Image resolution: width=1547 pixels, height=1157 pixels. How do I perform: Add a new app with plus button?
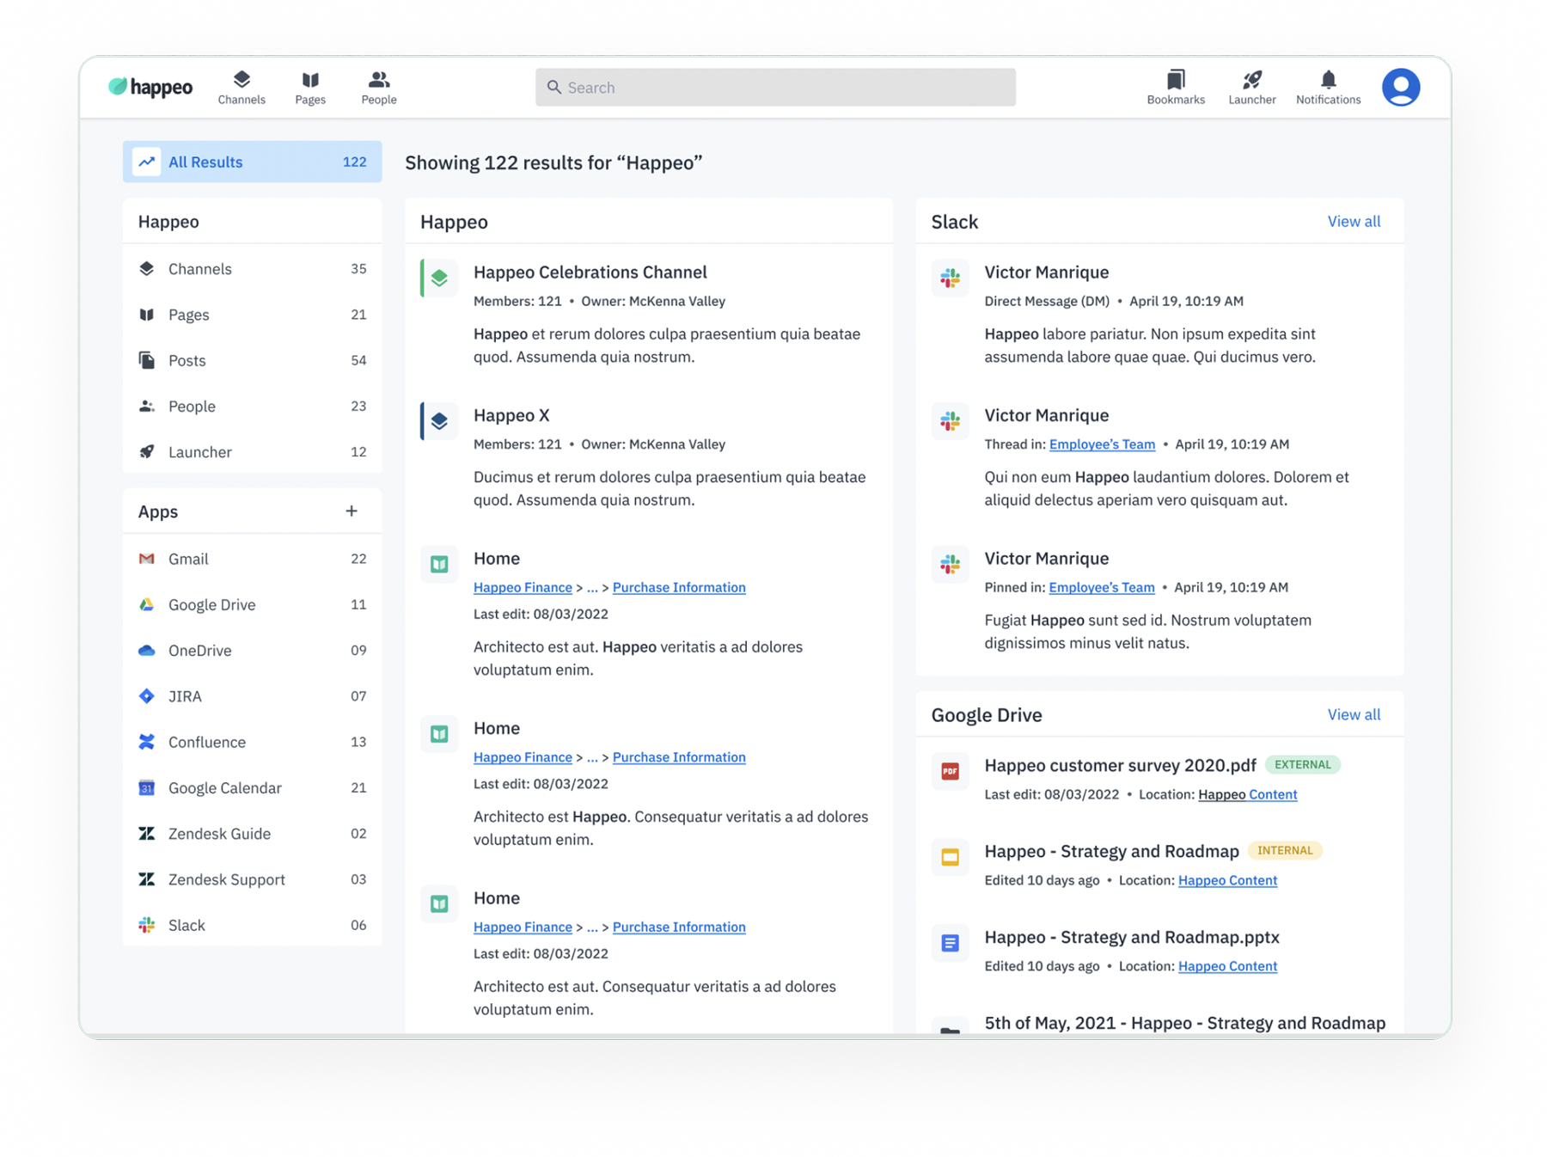pos(352,511)
